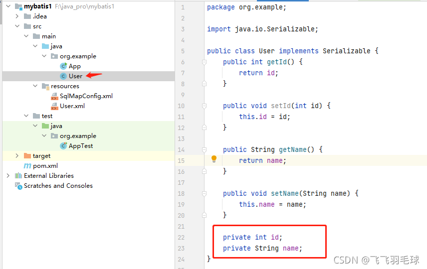Click line number 22 in gutter

click(181, 238)
